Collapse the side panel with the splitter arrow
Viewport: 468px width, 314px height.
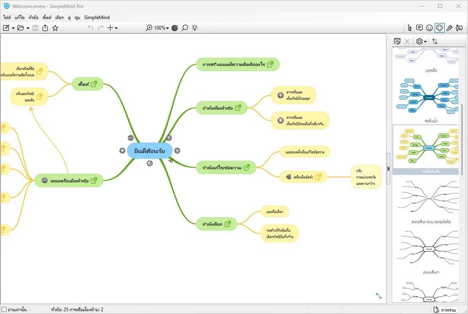388,169
